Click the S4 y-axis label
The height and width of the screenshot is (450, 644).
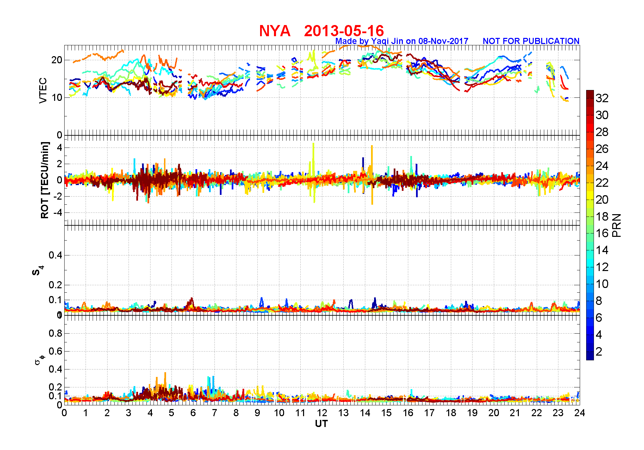pyautogui.click(x=38, y=271)
